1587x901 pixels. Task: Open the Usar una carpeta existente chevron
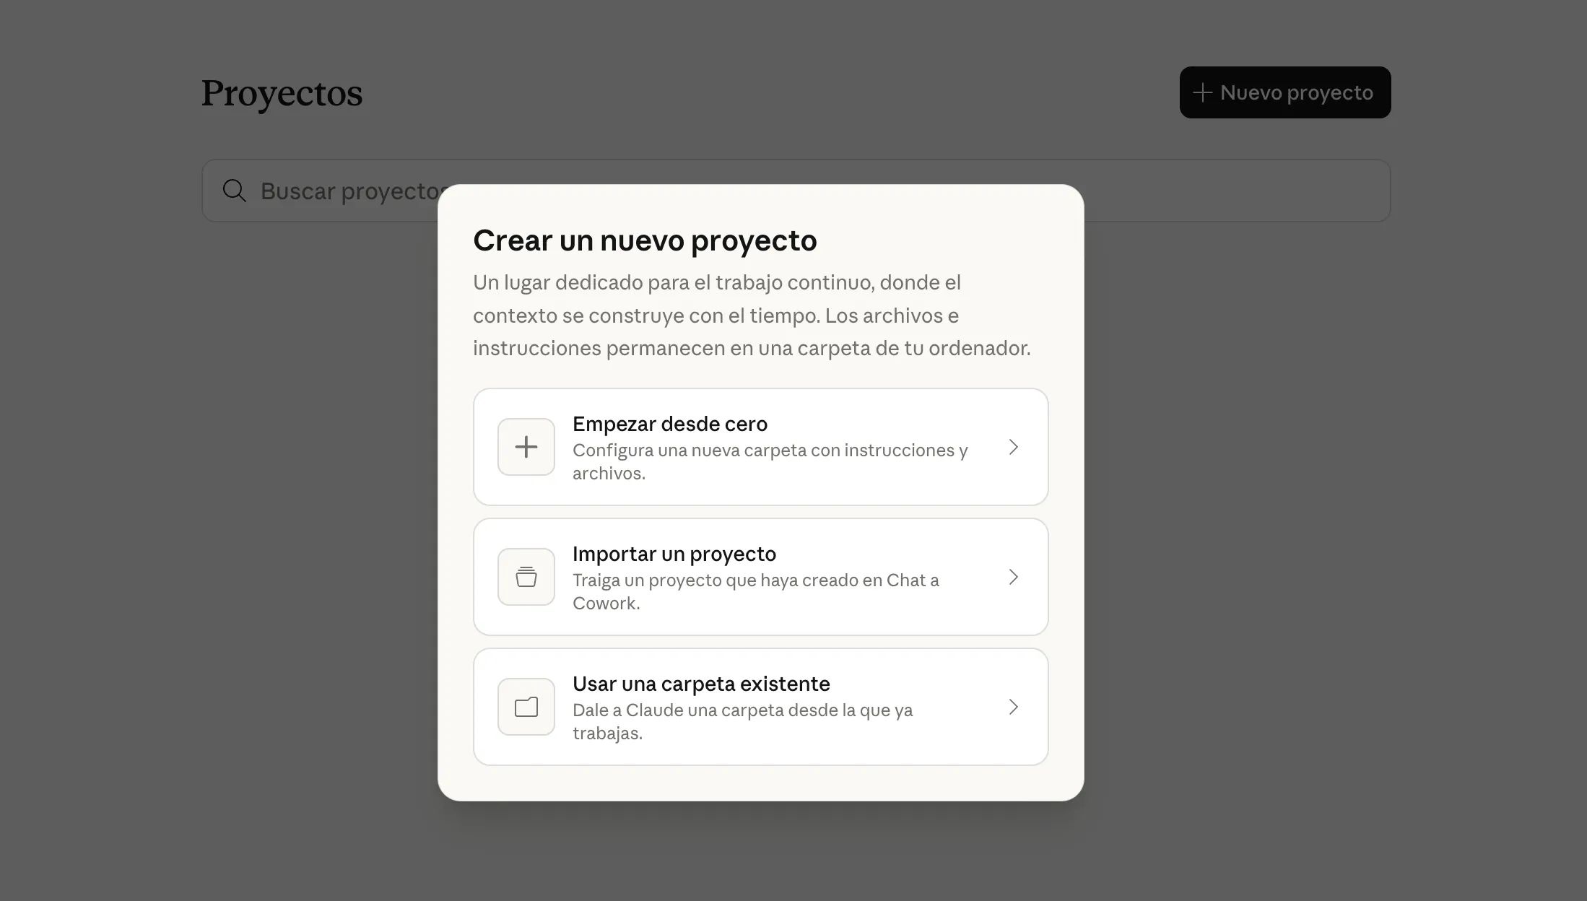pos(1013,707)
